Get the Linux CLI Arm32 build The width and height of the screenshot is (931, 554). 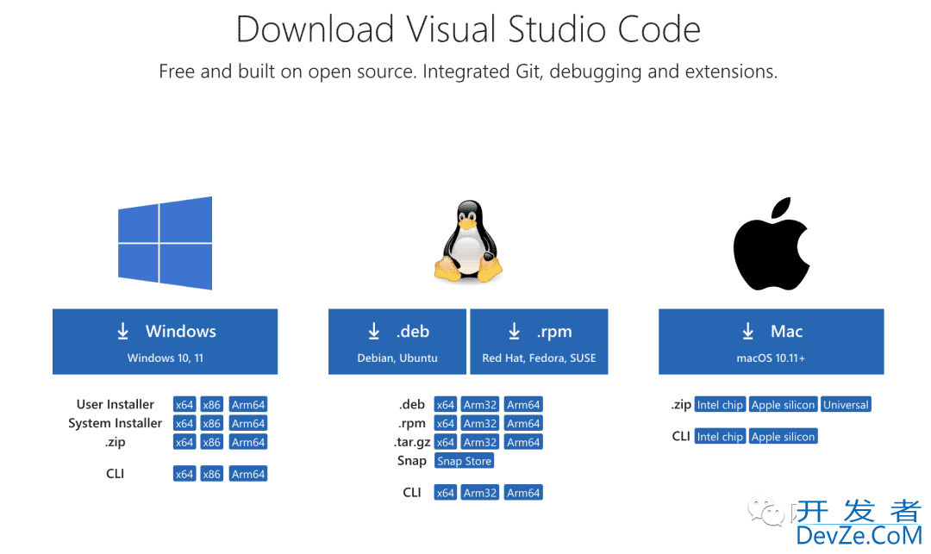(x=480, y=492)
